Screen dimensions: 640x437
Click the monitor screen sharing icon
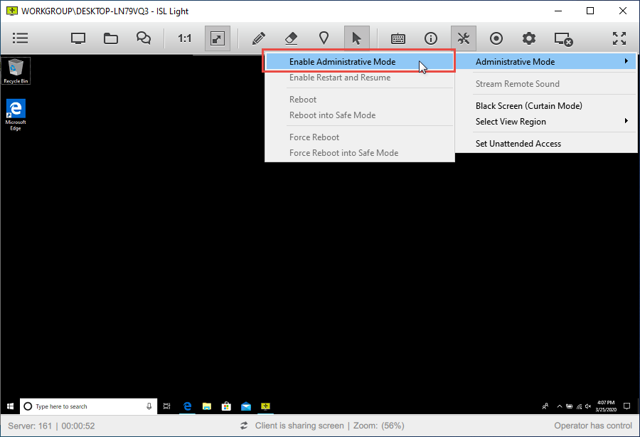tap(78, 38)
